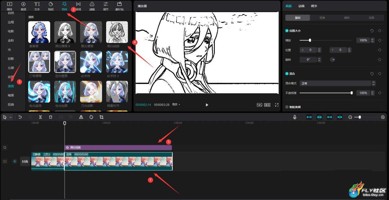
Task: Click the split clip tool icon
Action: [40, 117]
